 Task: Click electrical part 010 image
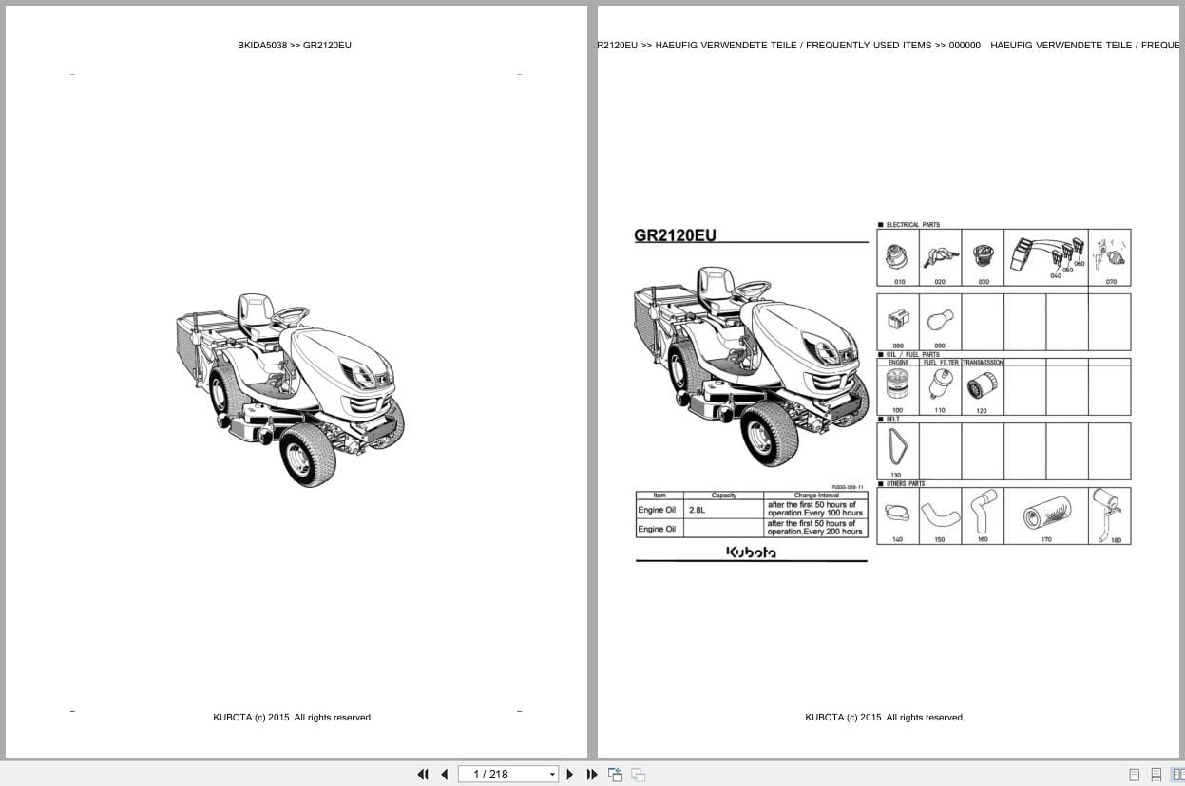(x=898, y=254)
